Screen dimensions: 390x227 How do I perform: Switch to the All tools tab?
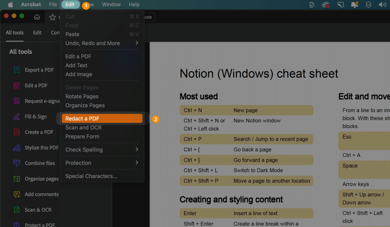tap(14, 33)
